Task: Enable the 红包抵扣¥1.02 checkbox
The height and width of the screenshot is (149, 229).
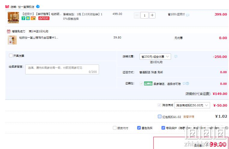Action: [160, 116]
